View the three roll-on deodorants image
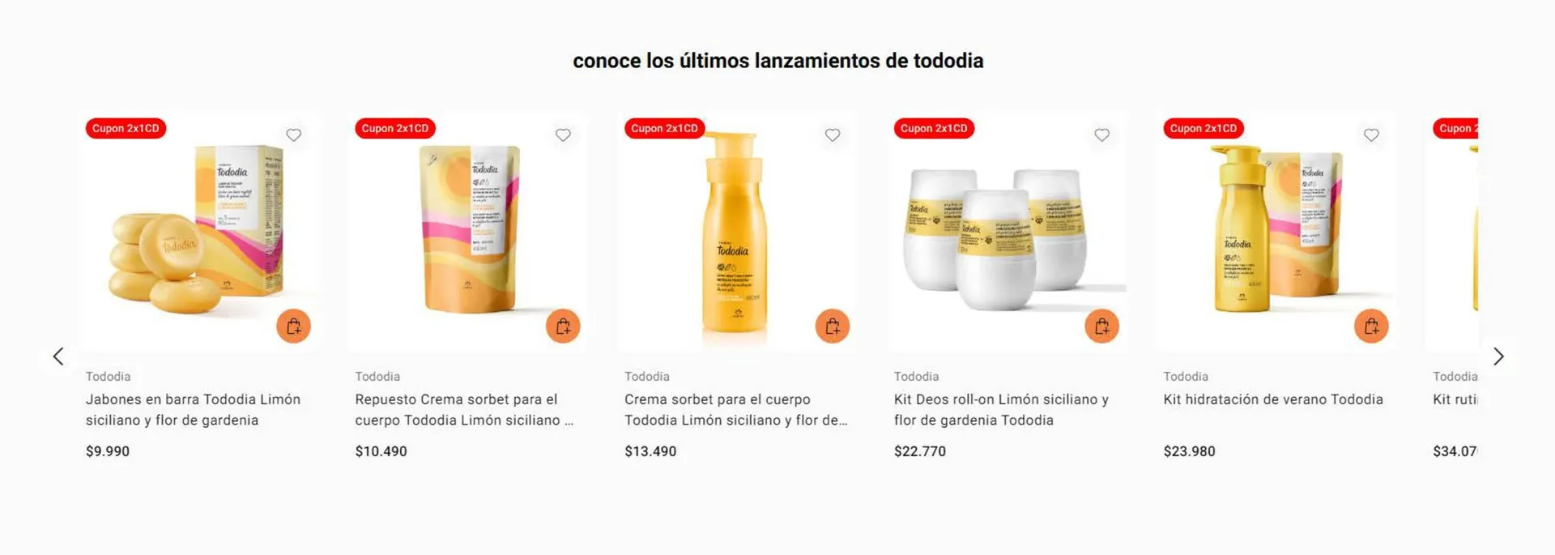Viewport: 1555px width, 555px height. point(1008,231)
